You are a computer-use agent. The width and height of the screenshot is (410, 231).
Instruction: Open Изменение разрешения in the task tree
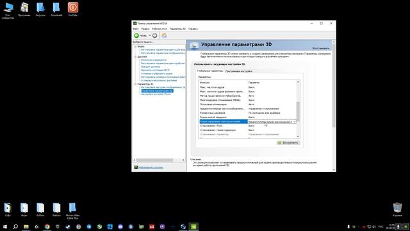click(154, 60)
